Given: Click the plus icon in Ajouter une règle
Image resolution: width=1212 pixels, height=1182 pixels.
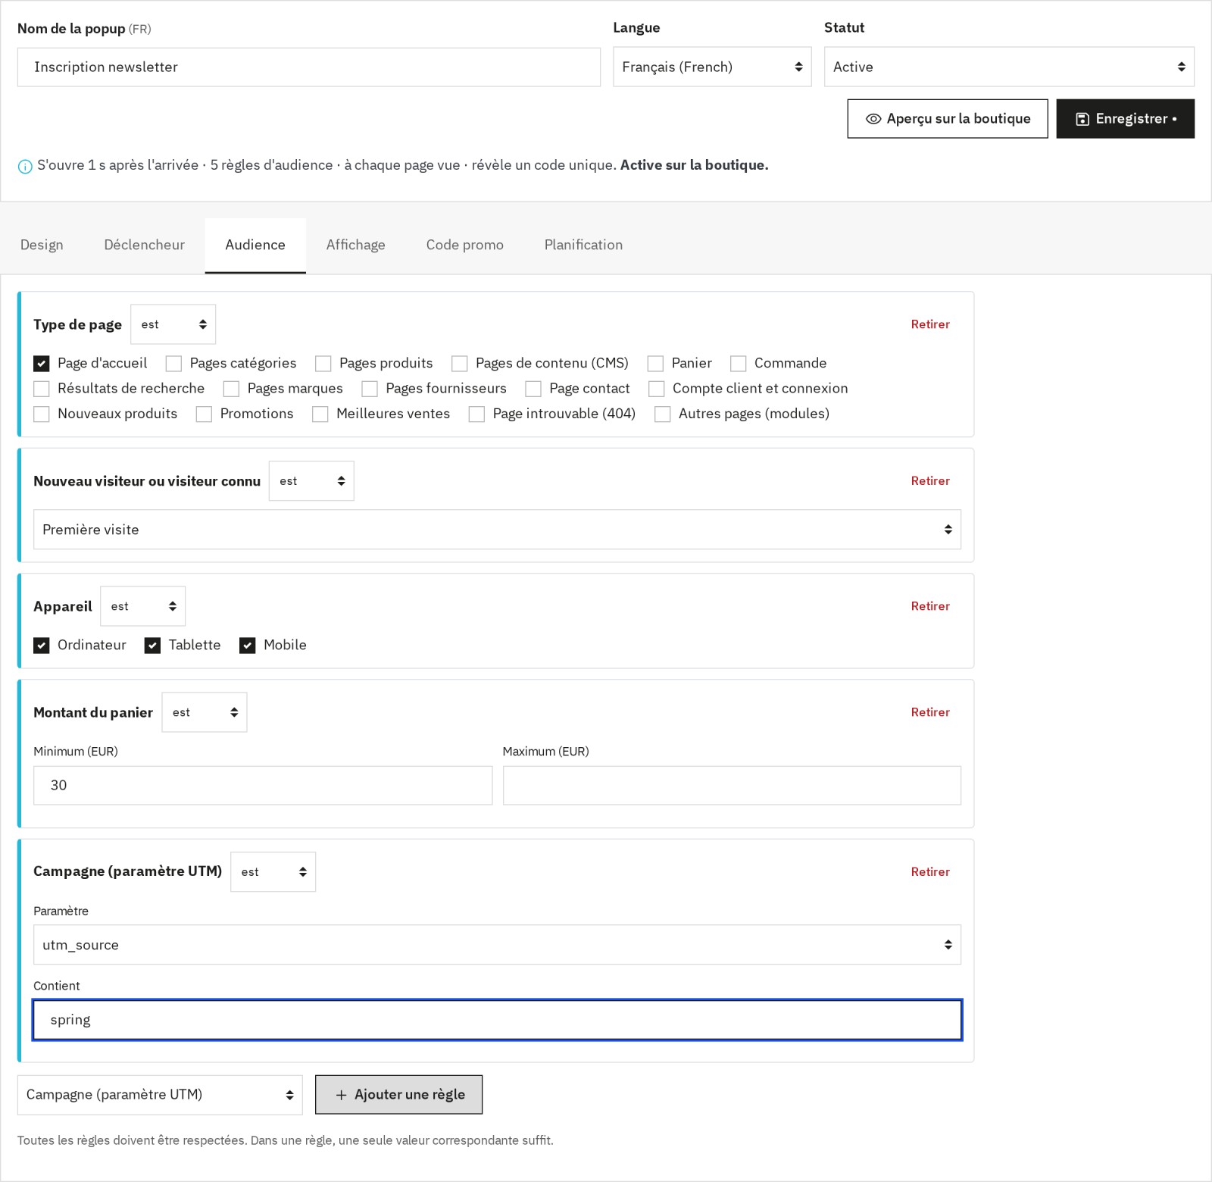Looking at the screenshot, I should tap(341, 1095).
